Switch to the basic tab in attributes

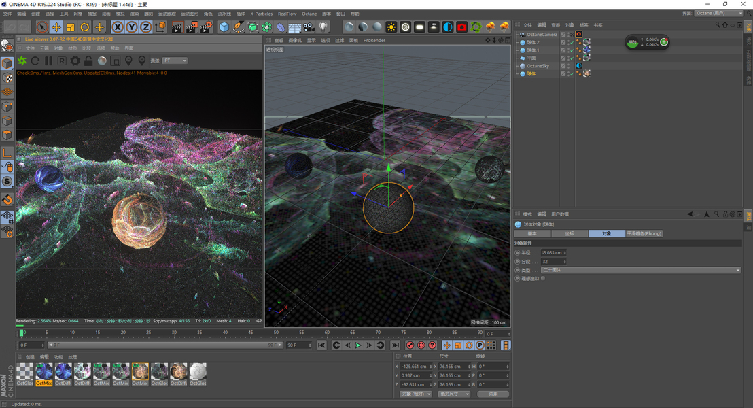click(532, 233)
